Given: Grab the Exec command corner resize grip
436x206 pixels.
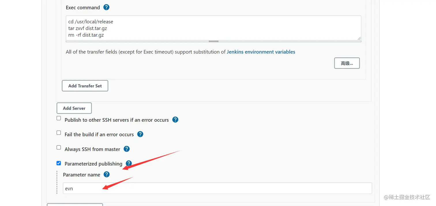Looking at the screenshot, I should pos(359,38).
